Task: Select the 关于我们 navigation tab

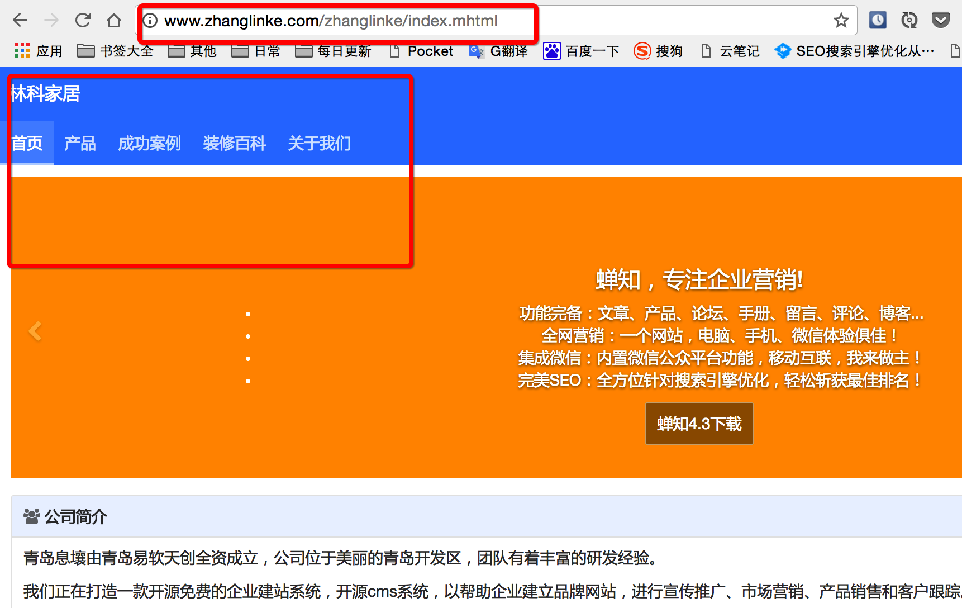Action: pos(319,143)
